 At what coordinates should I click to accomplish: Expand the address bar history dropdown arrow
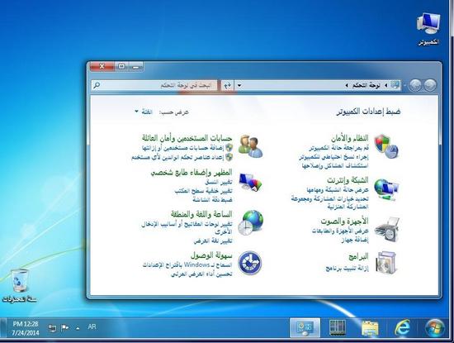[x=239, y=85]
